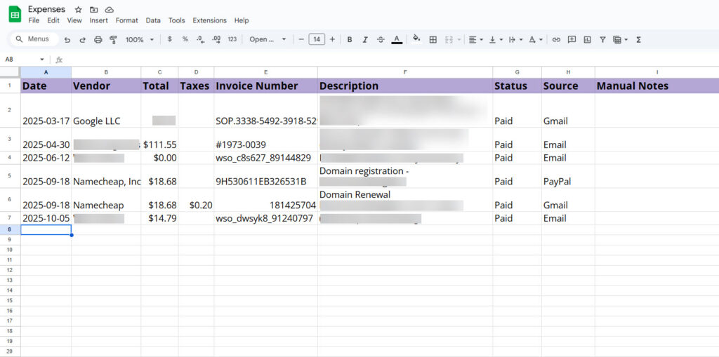
Task: Click the Google Sheets logo icon
Action: point(15,14)
